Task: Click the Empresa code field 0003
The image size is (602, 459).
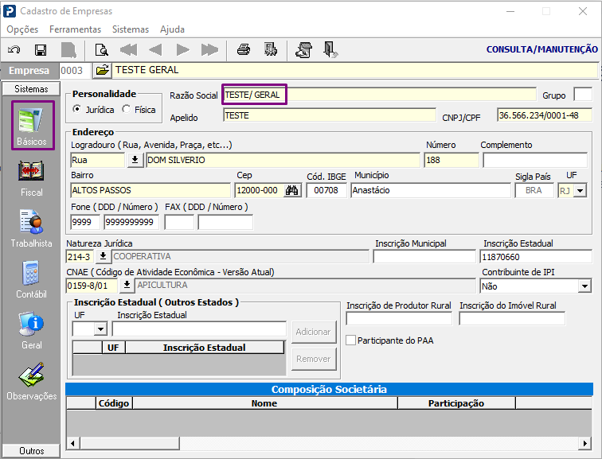Action: click(75, 71)
